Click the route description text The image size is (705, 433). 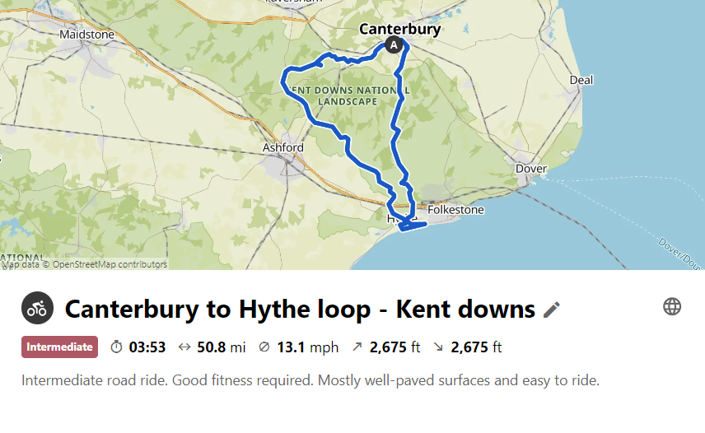310,380
